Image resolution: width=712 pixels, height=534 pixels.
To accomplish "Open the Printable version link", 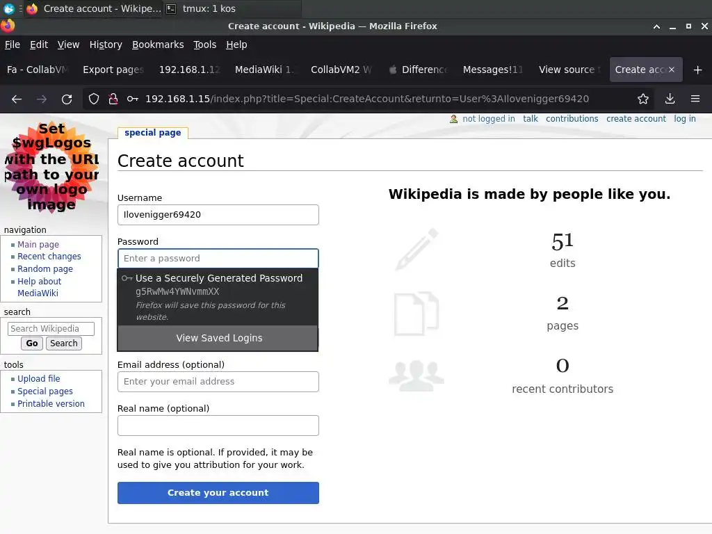I will click(51, 404).
